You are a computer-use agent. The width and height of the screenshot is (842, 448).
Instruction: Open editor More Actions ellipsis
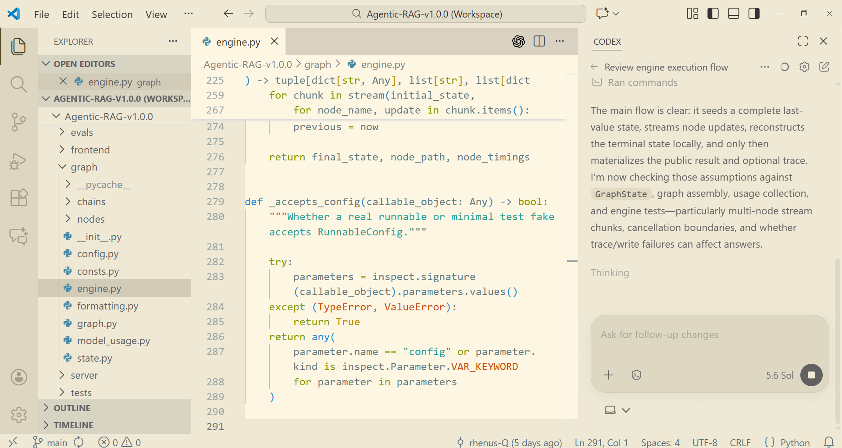pyautogui.click(x=560, y=41)
